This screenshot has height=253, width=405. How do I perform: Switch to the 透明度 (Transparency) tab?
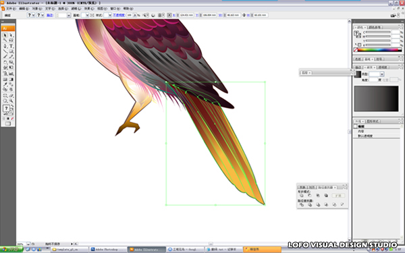pos(383,67)
